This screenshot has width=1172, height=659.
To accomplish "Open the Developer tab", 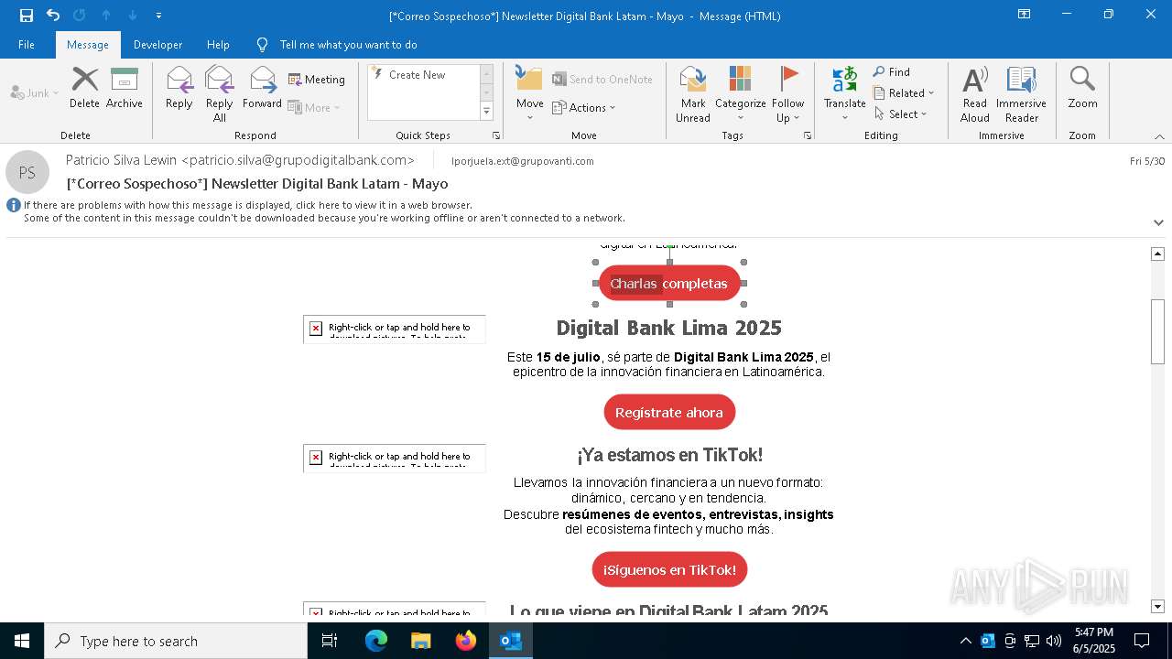I will point(157,45).
